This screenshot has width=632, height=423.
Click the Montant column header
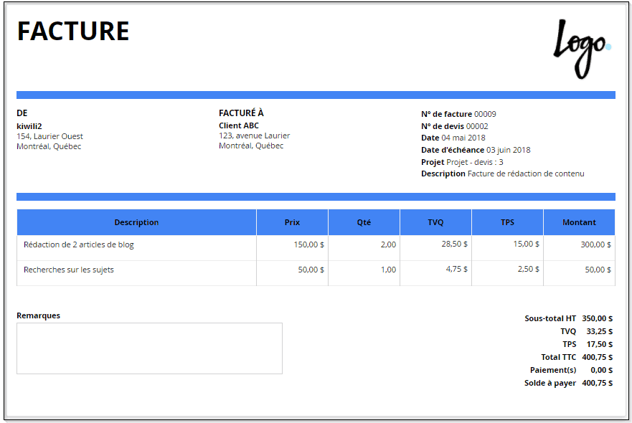point(579,222)
